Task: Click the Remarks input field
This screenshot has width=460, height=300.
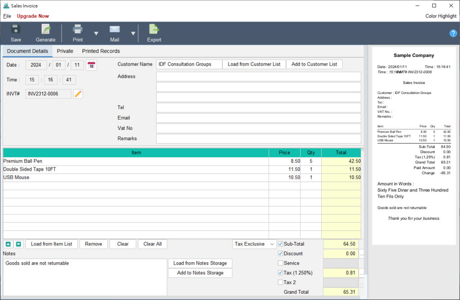Action: point(258,139)
